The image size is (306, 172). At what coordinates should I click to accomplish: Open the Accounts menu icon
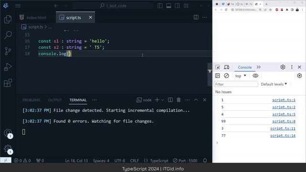pyautogui.click(x=8, y=133)
